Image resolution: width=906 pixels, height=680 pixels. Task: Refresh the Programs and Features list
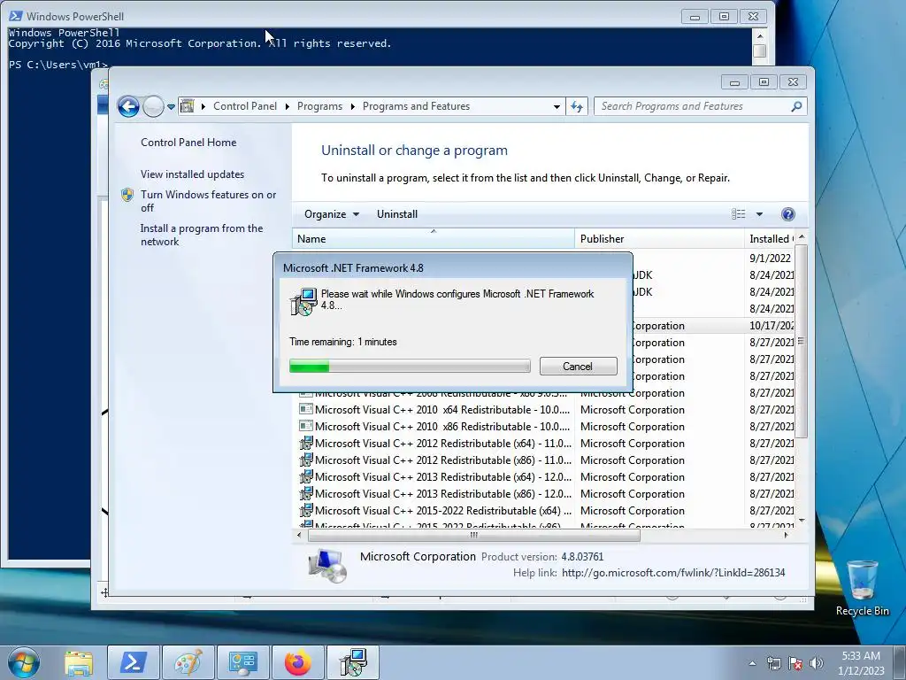coord(577,106)
